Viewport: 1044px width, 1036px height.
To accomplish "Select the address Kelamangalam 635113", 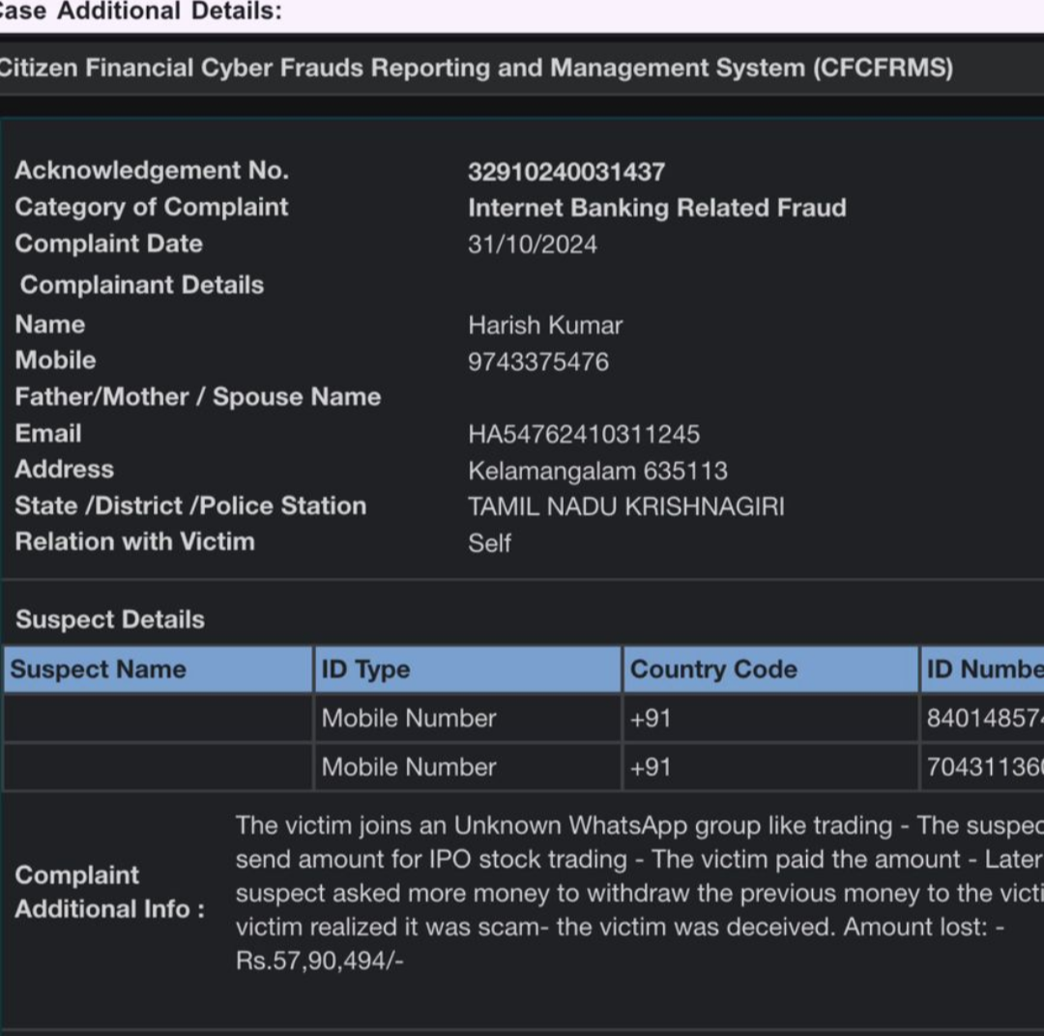I will (597, 471).
